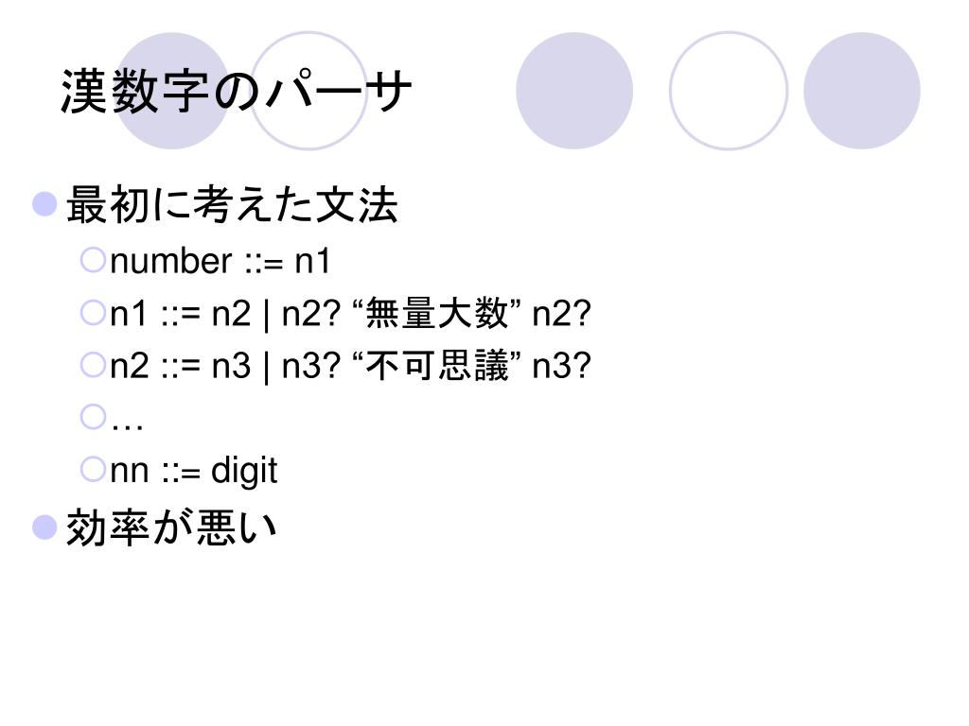Select the line nn ::= digit
This screenshot has height=726, width=969.
(194, 472)
